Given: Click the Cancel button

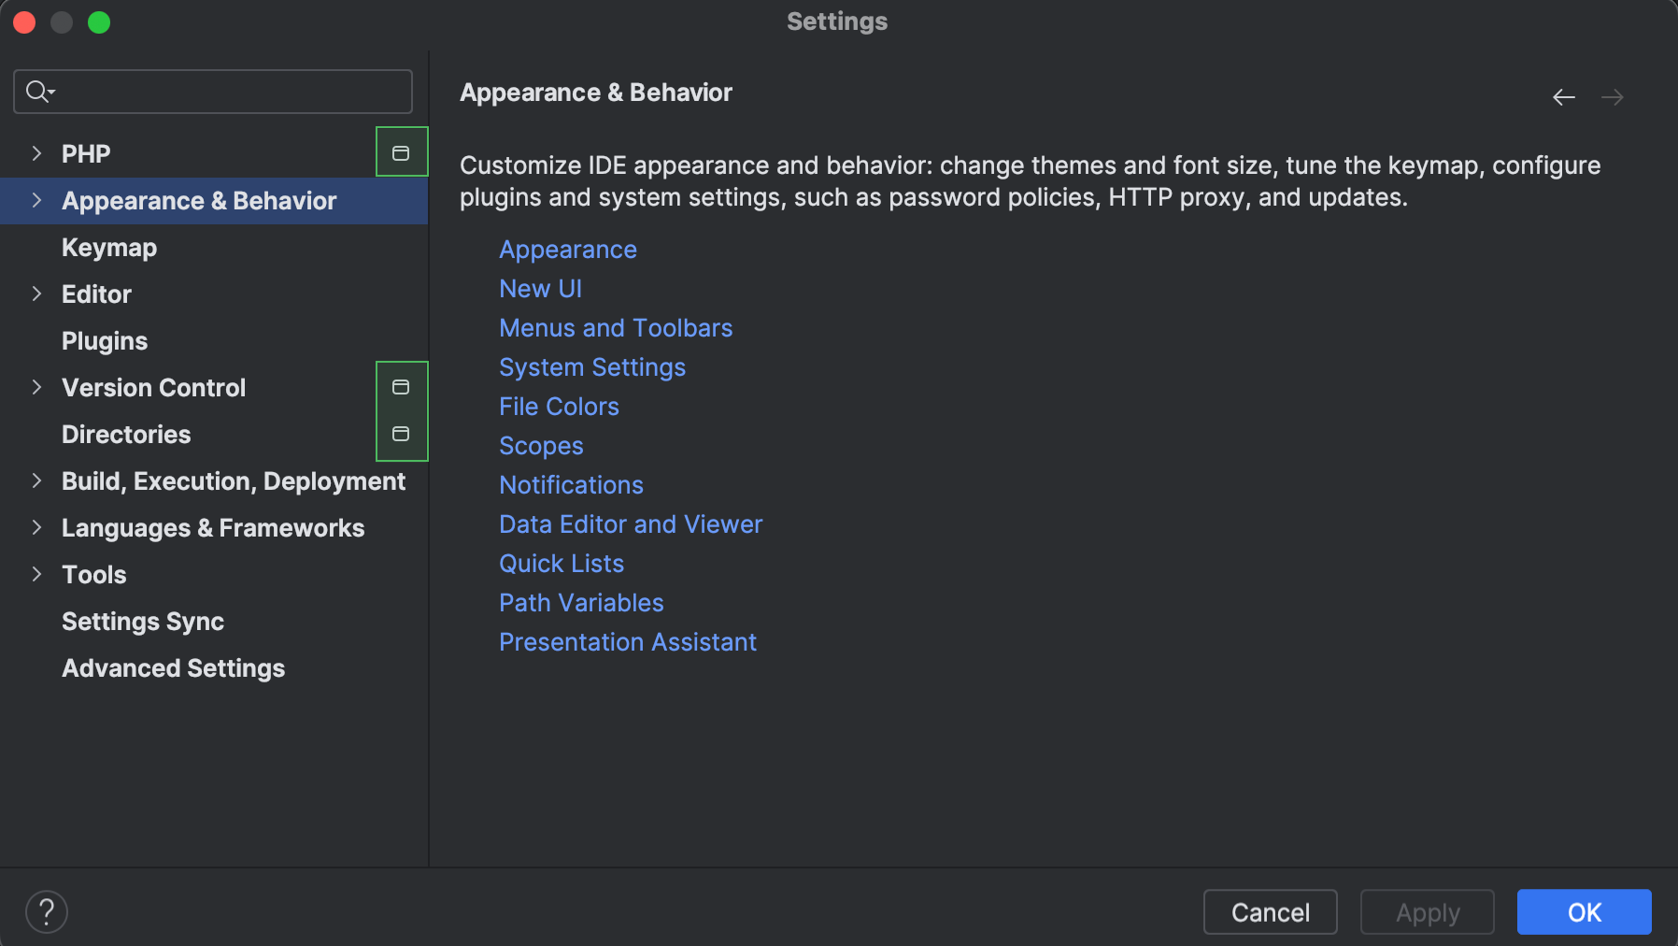Looking at the screenshot, I should (1270, 912).
